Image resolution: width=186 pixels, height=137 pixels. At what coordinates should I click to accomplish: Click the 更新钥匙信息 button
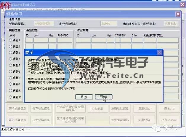tap(120, 109)
